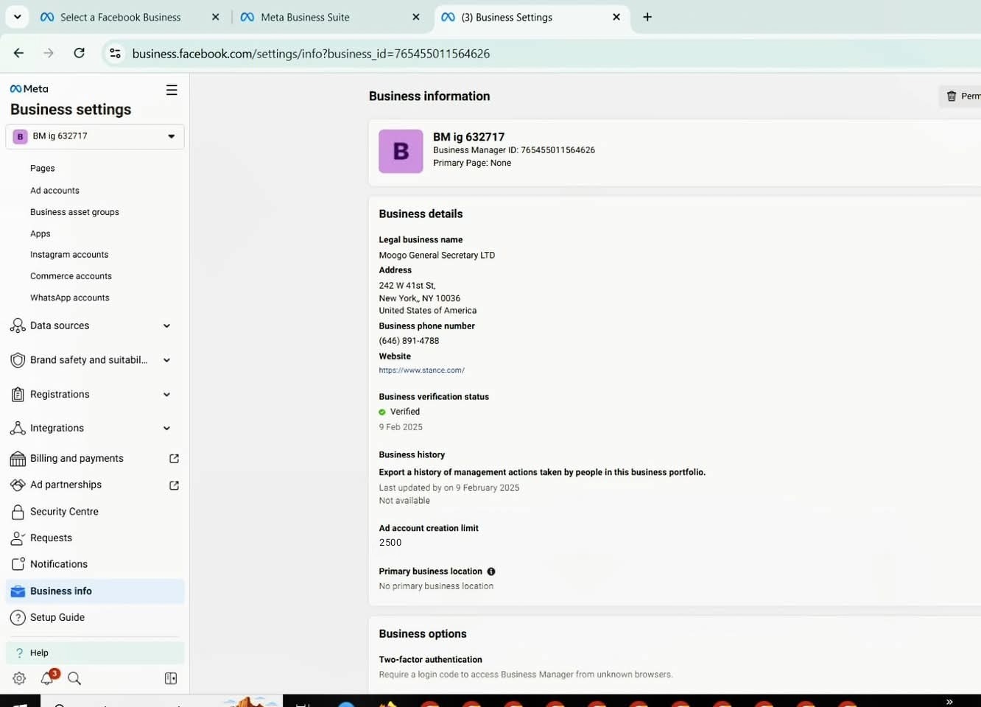Open a new browser tab

tap(647, 17)
